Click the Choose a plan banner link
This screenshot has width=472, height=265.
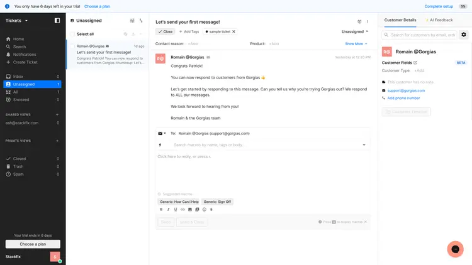coord(97,6)
